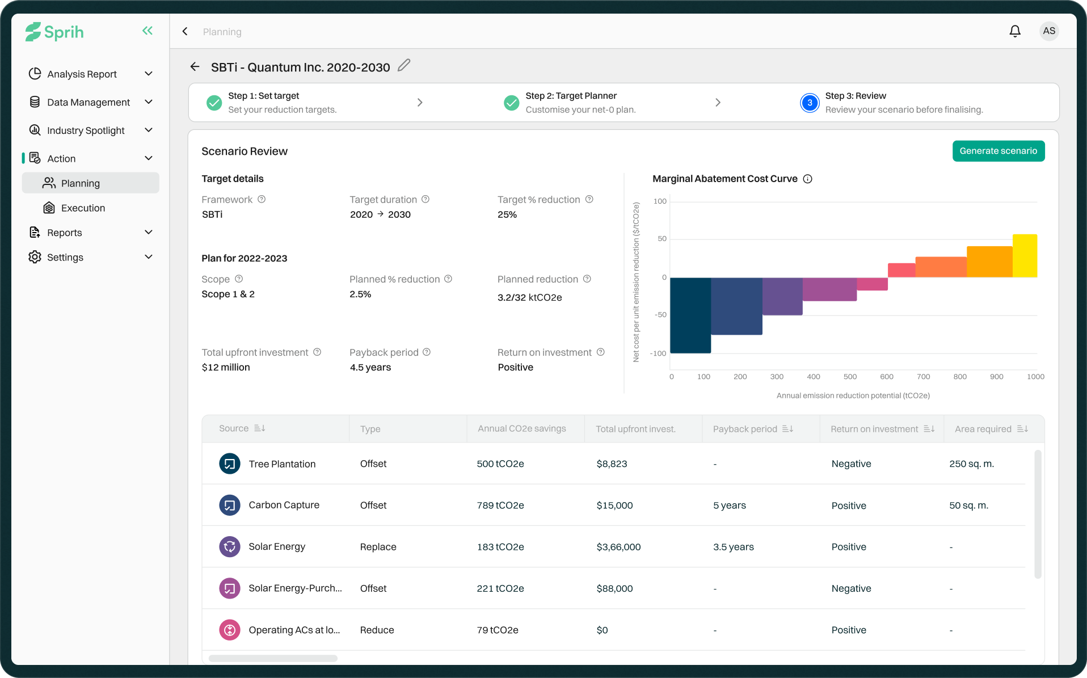Screen dimensions: 1087x678
Task: Click Scope help icon
Action: coord(239,279)
